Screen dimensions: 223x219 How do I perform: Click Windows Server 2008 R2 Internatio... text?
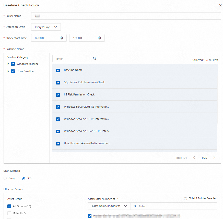click(x=86, y=107)
